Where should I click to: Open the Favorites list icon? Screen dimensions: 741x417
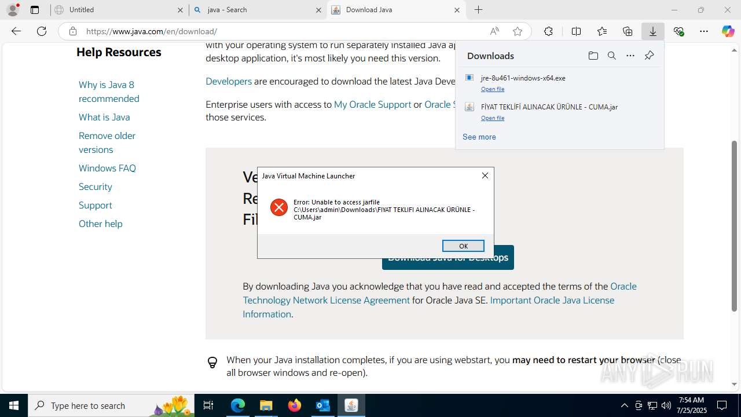coord(602,31)
